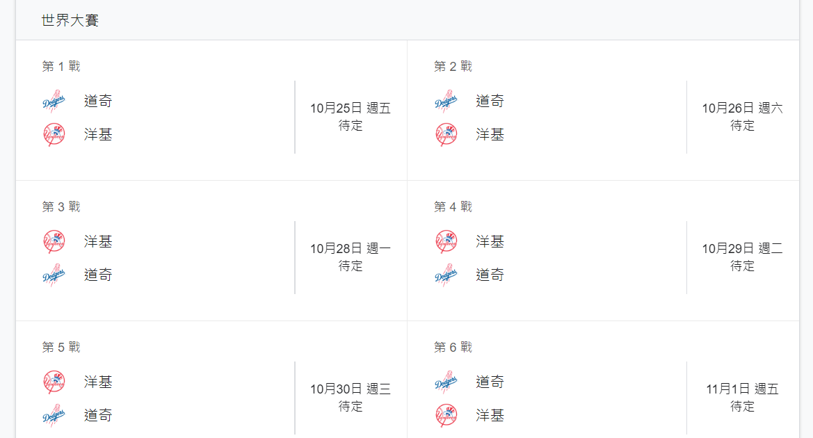
Task: Click the Dodgers logo in Game 4
Action: (446, 275)
